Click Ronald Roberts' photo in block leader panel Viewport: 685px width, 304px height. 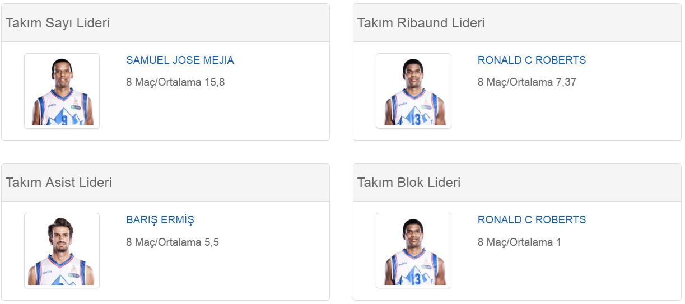413,251
